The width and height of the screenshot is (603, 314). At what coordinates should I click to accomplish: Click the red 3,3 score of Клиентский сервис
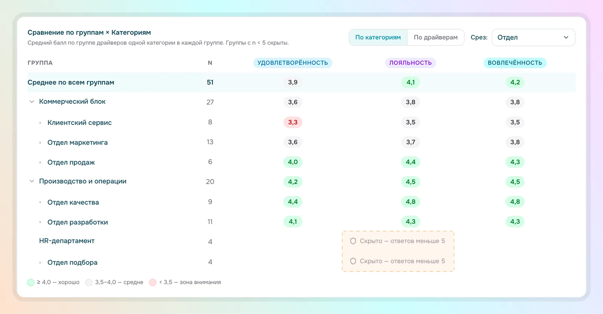pyautogui.click(x=293, y=122)
